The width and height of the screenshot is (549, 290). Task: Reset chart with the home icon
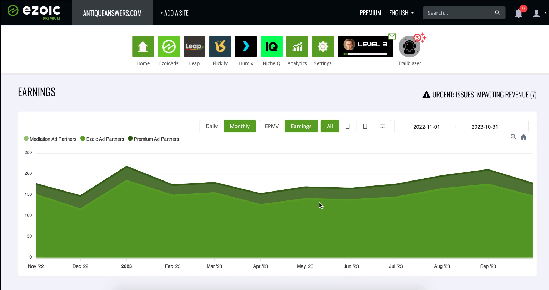click(x=524, y=137)
